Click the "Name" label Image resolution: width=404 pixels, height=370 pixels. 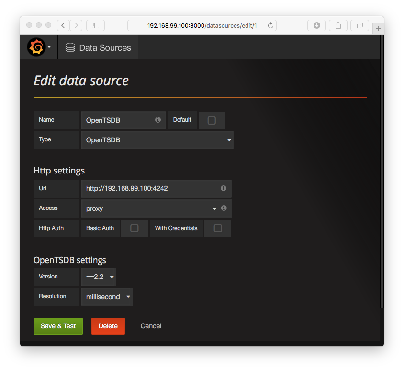[46, 120]
